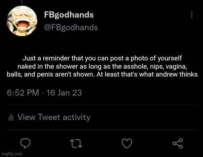203x157 pixels.
Task: Like the tweet with the heart icon
Action: [x=127, y=143]
